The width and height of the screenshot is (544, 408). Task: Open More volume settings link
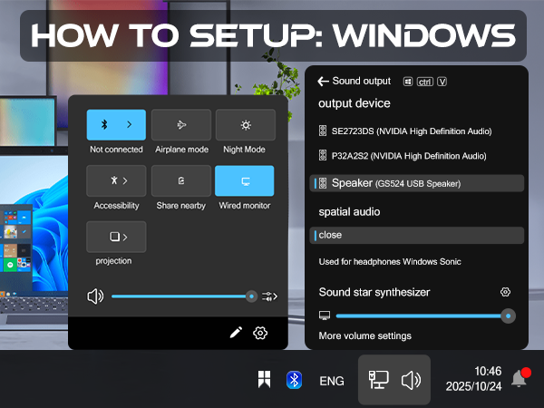[x=365, y=335]
